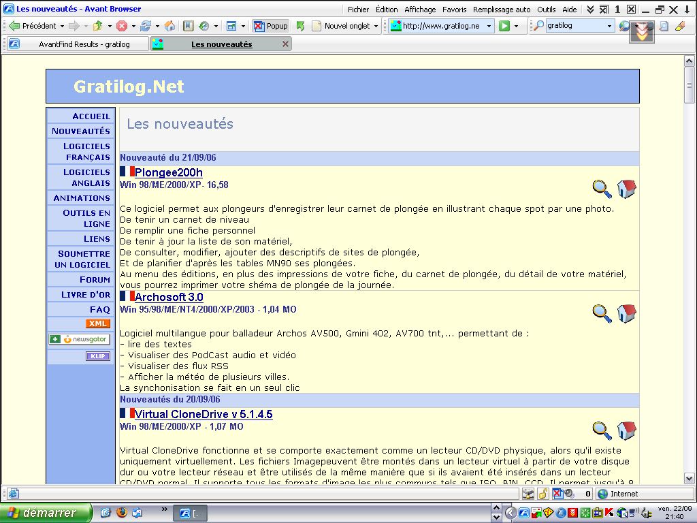Toggle the Popup blocker button
This screenshot has width=697, height=523.
(x=271, y=26)
